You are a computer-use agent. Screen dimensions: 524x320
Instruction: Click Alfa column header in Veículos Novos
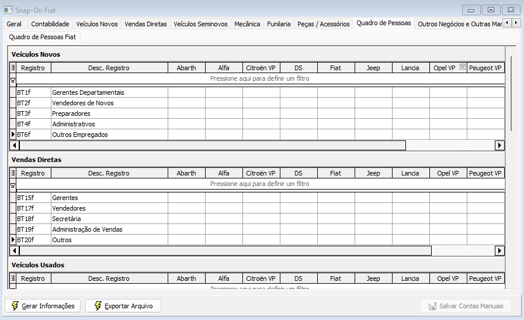click(x=224, y=68)
